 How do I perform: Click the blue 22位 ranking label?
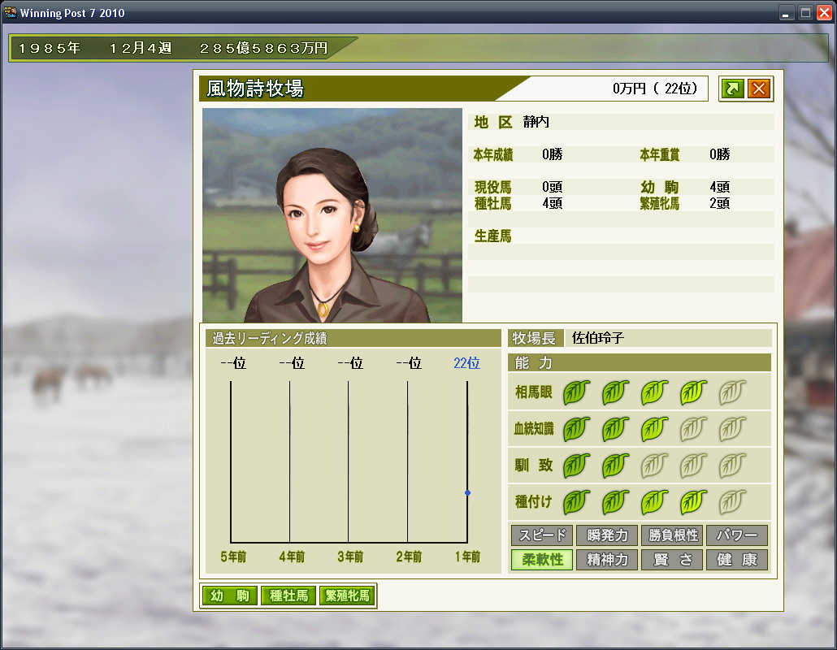[466, 363]
